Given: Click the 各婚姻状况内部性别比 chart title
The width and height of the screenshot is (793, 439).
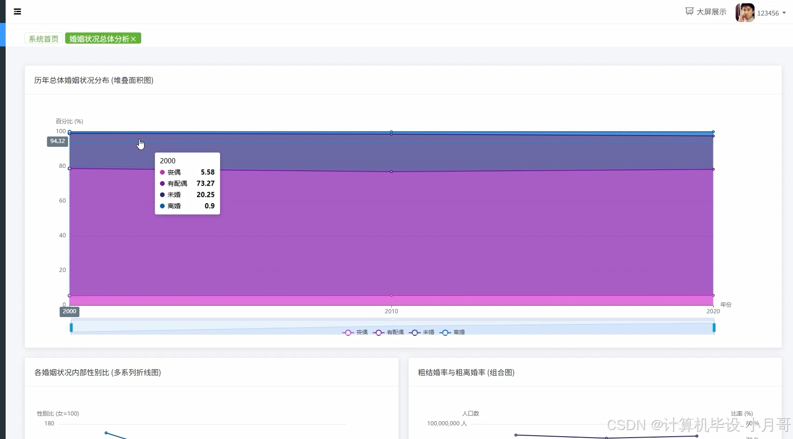Looking at the screenshot, I should [98, 372].
